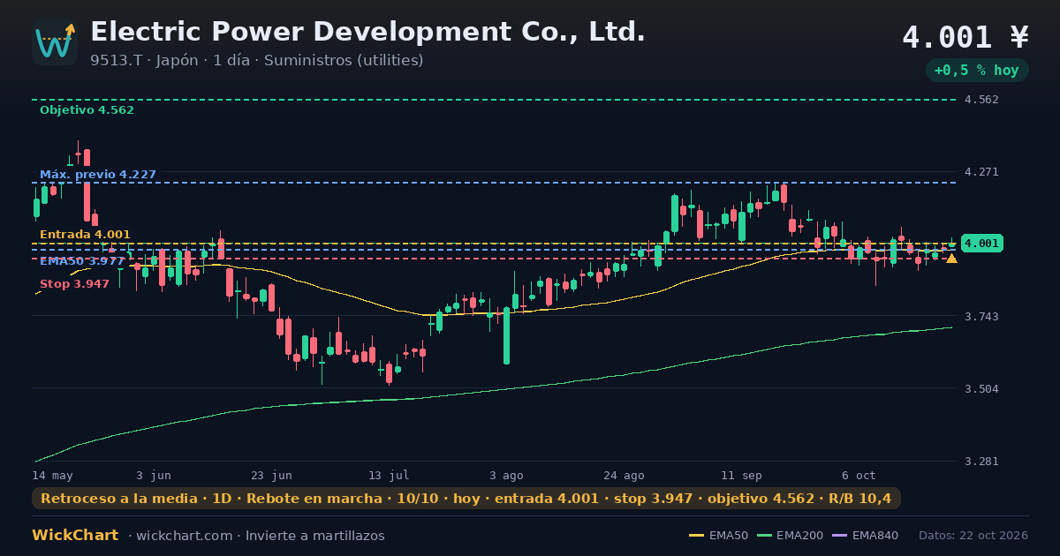Click the 4.562 price axis value
This screenshot has width=1060, height=556.
point(981,100)
